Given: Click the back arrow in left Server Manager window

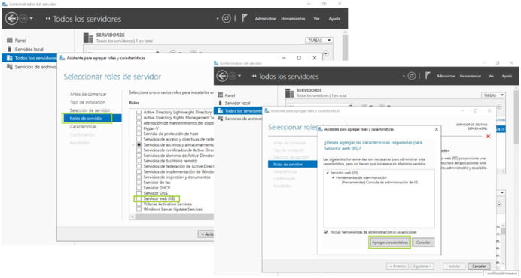Looking at the screenshot, I should tap(12, 19).
